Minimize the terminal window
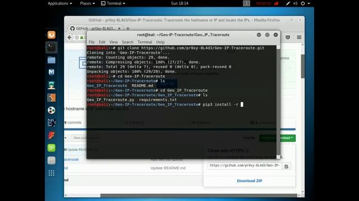The image size is (359, 201). [x=259, y=35]
